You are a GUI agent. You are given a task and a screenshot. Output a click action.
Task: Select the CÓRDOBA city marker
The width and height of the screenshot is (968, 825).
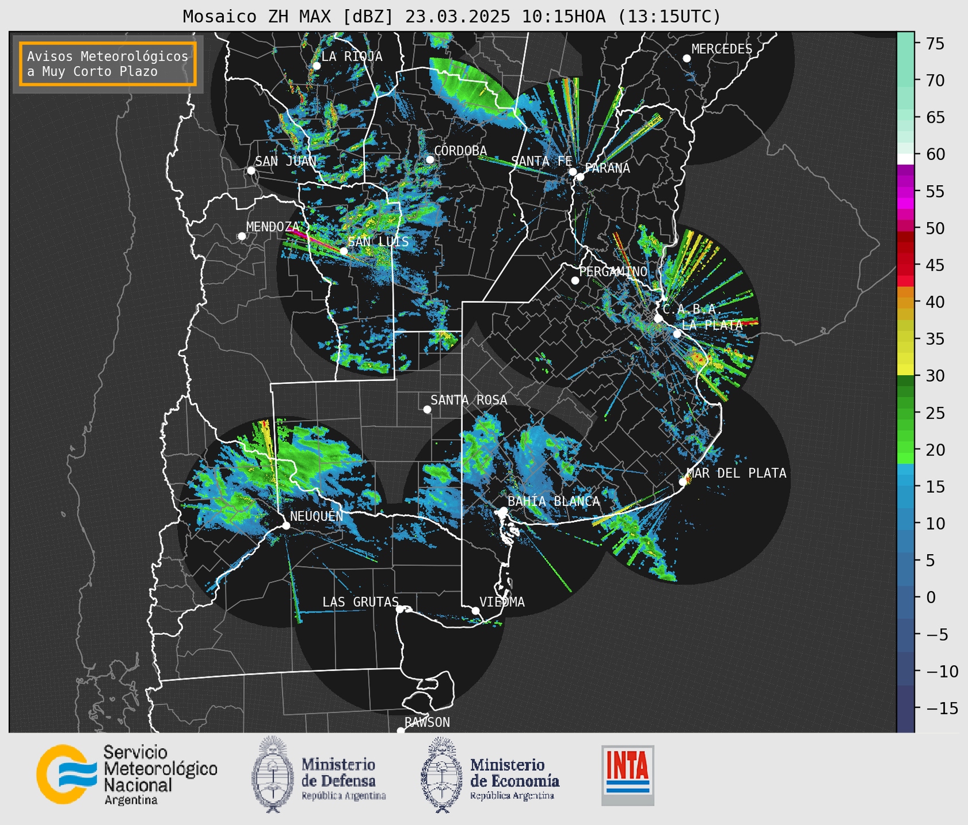tap(430, 159)
